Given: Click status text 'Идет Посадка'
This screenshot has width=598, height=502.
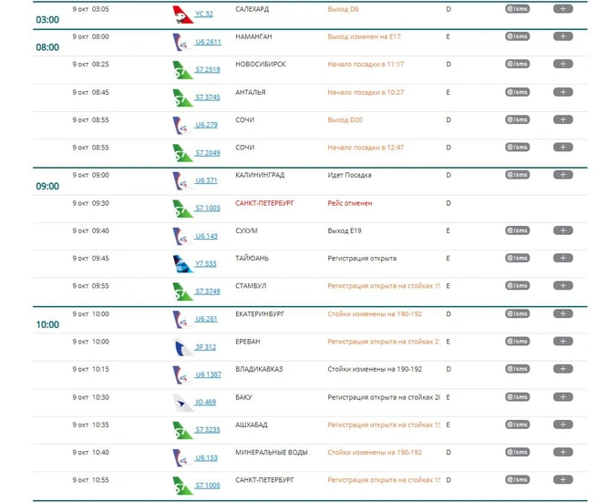Looking at the screenshot, I should coord(349,175).
